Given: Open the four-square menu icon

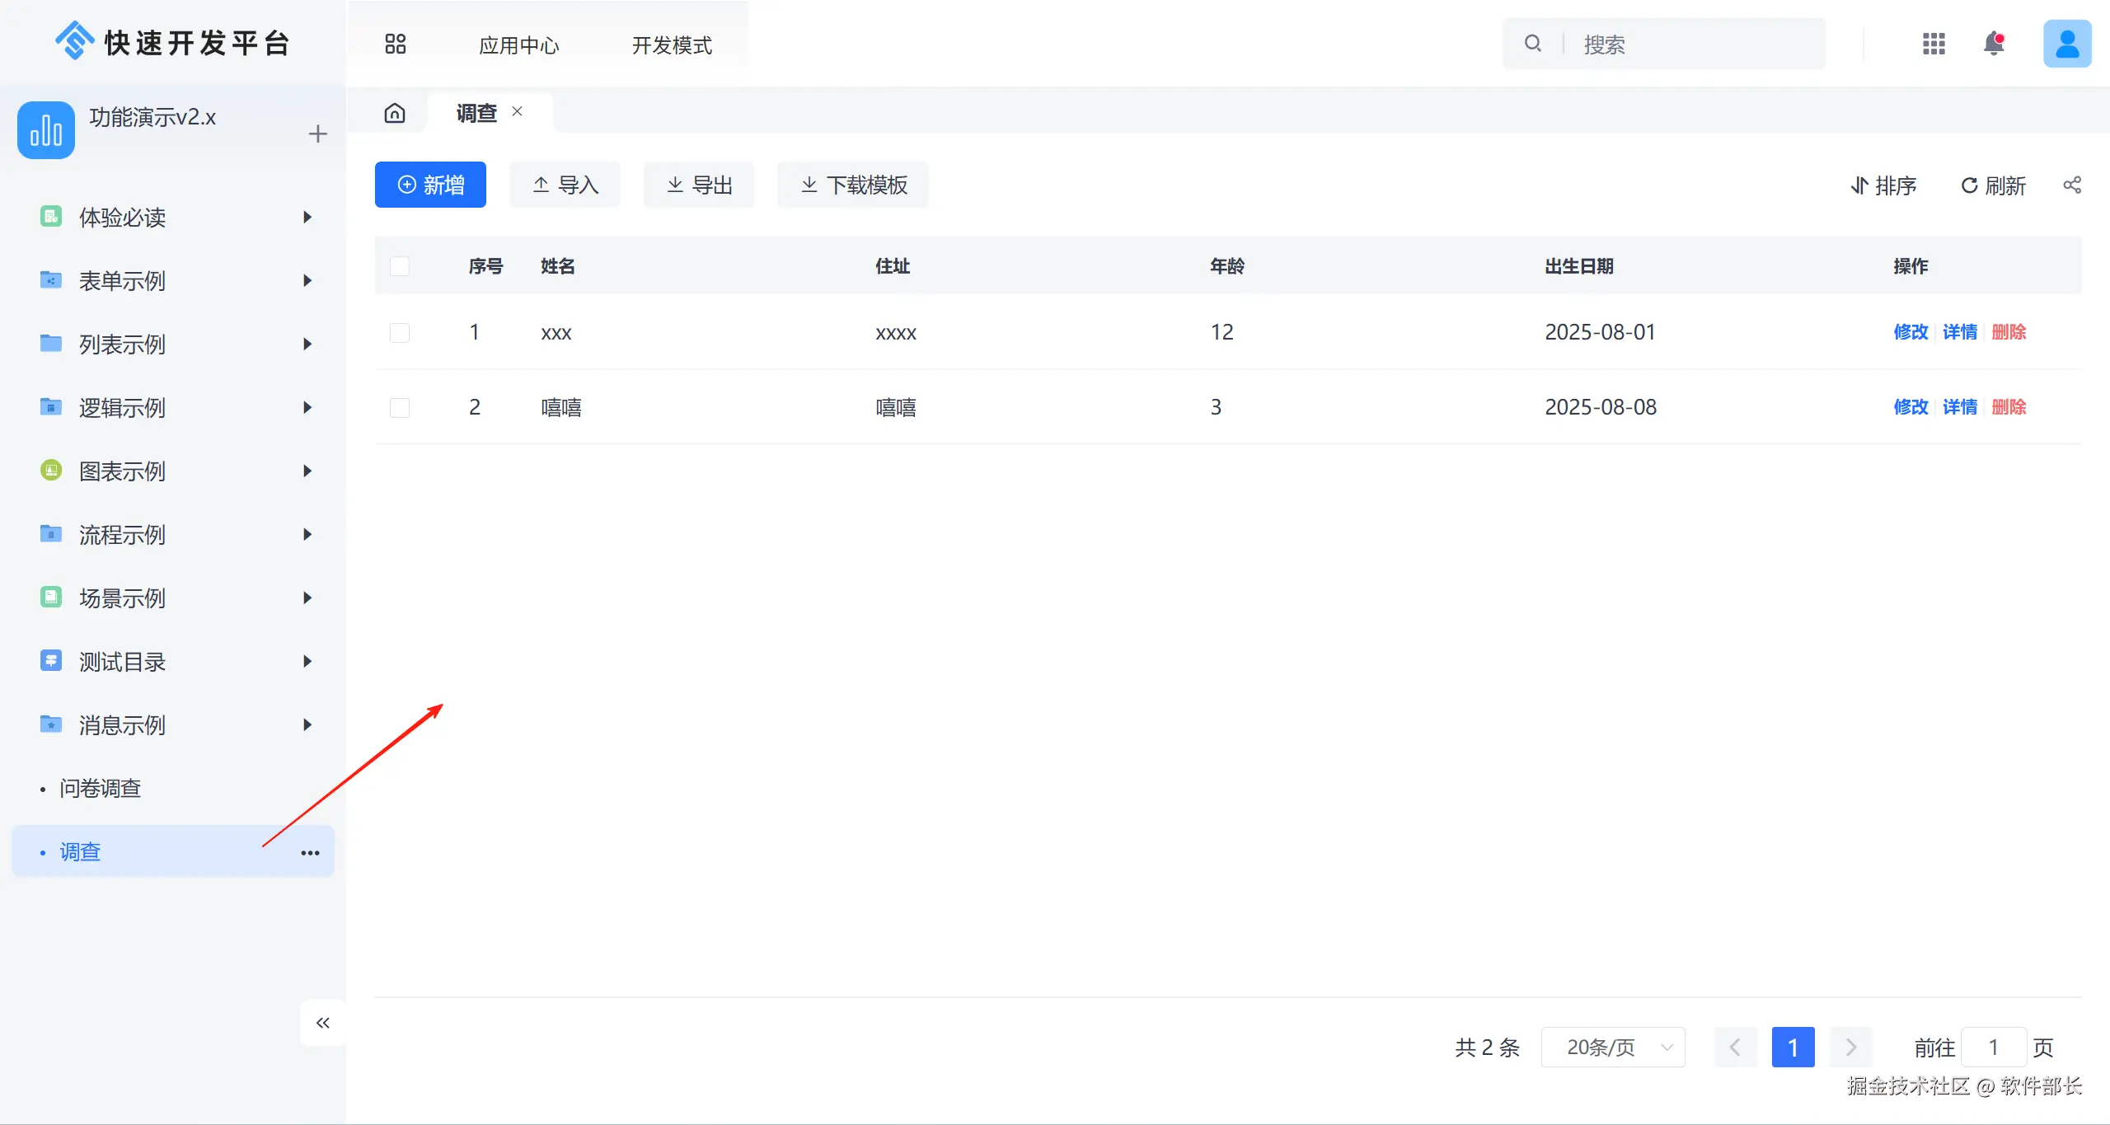Looking at the screenshot, I should coord(396,44).
